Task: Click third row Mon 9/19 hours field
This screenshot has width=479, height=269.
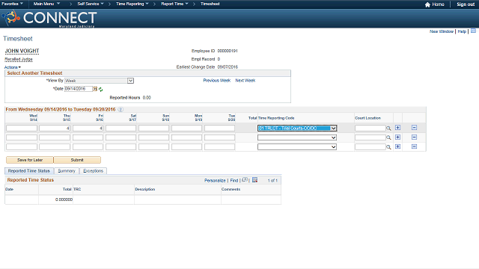Action: click(x=186, y=147)
